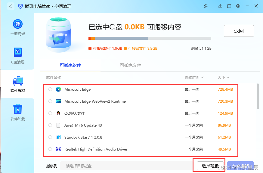
Task: Click the 选择磁盘 button
Action: (x=210, y=166)
